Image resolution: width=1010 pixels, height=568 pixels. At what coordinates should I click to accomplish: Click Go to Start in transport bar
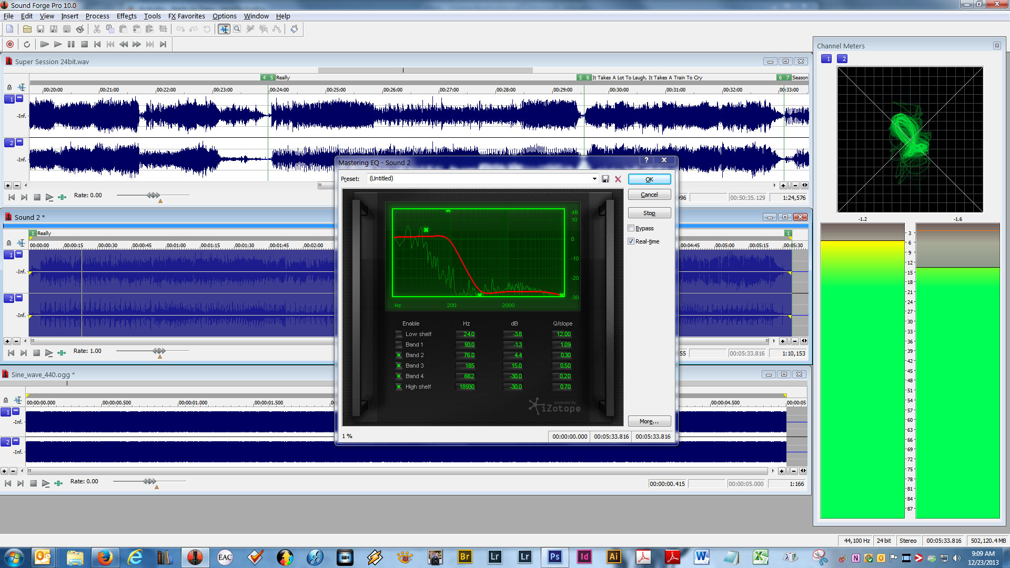[97, 44]
